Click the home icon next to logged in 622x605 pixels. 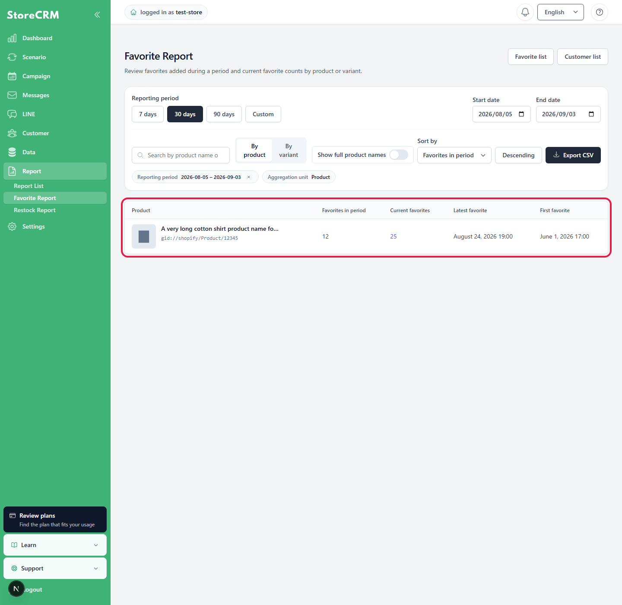pyautogui.click(x=133, y=12)
